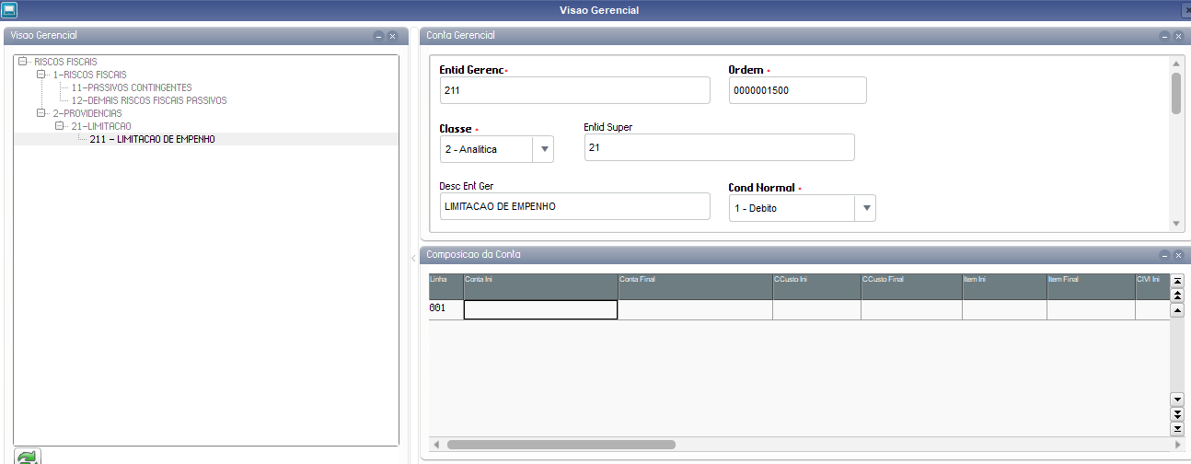
Task: Click the right arrow of horizontal scrollbar
Action: pos(1176,444)
